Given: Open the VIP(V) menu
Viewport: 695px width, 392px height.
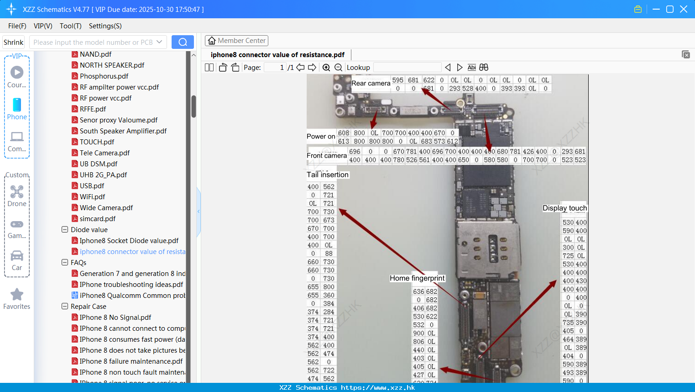Looking at the screenshot, I should coord(43,26).
